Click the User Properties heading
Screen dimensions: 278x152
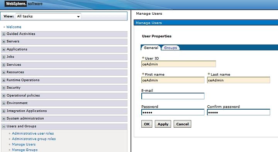point(156,36)
